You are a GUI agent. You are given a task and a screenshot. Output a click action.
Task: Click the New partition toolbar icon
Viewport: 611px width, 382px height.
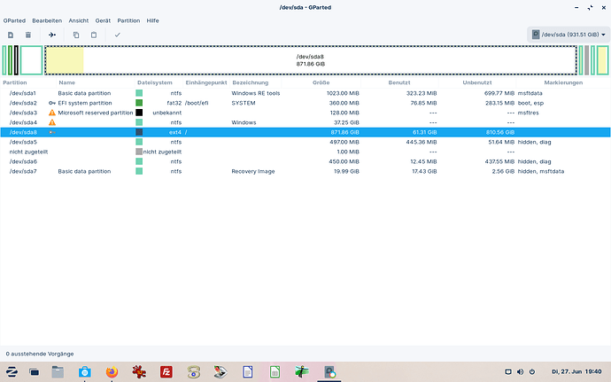(10, 35)
